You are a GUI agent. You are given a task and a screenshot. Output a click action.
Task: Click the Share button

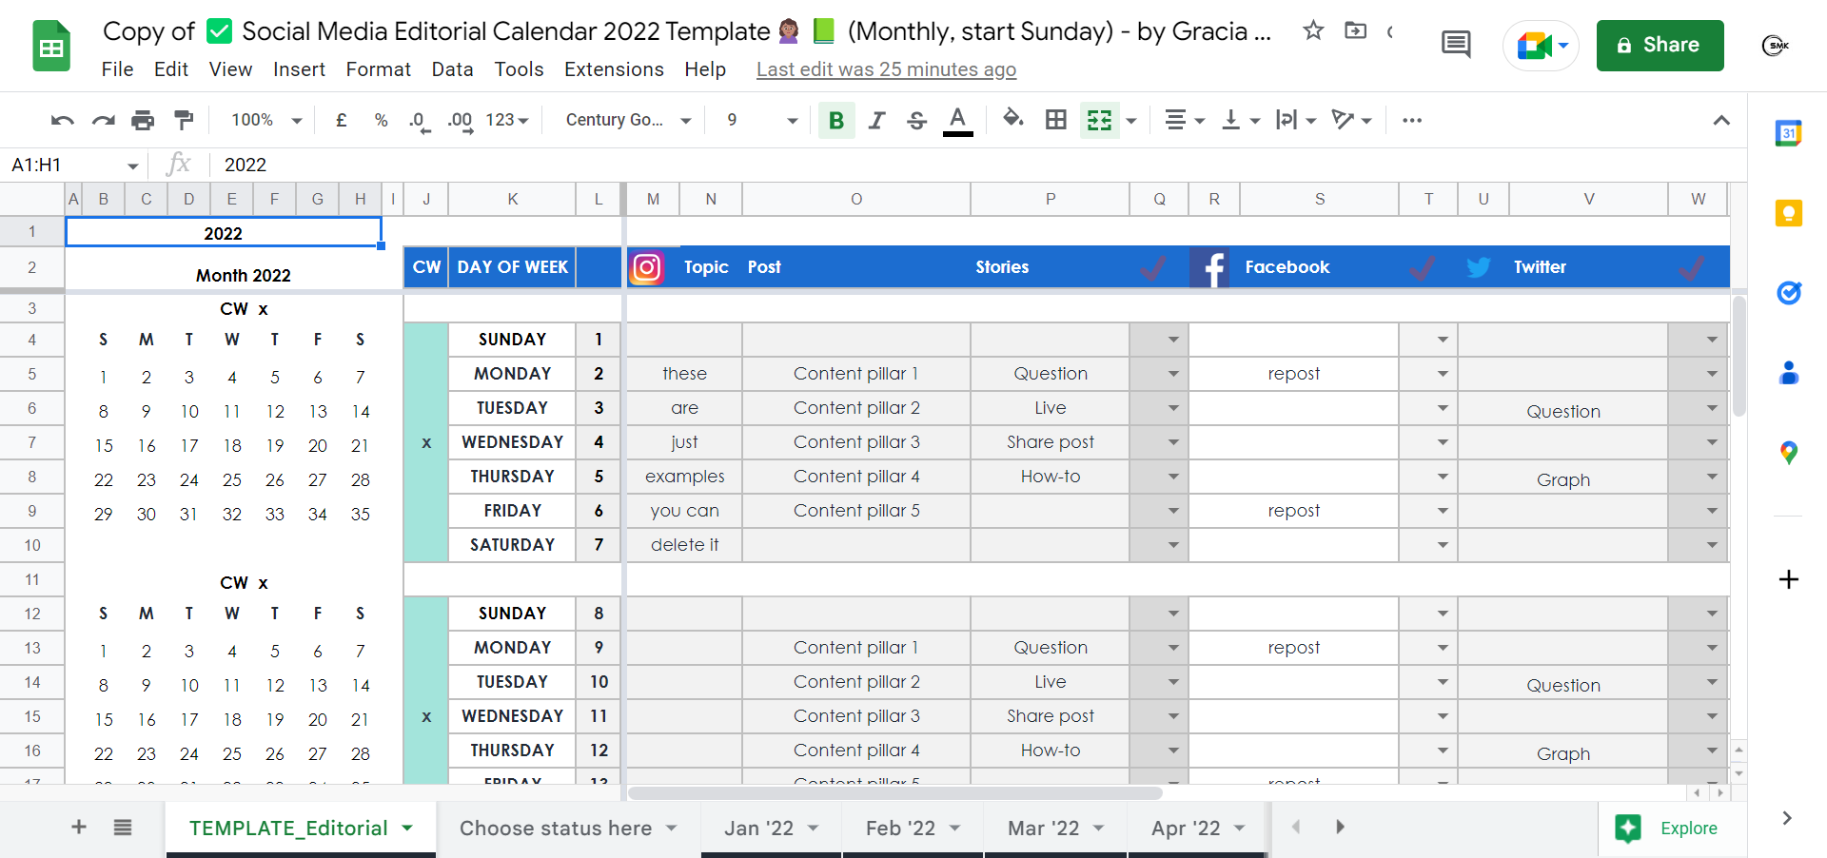[x=1660, y=45]
